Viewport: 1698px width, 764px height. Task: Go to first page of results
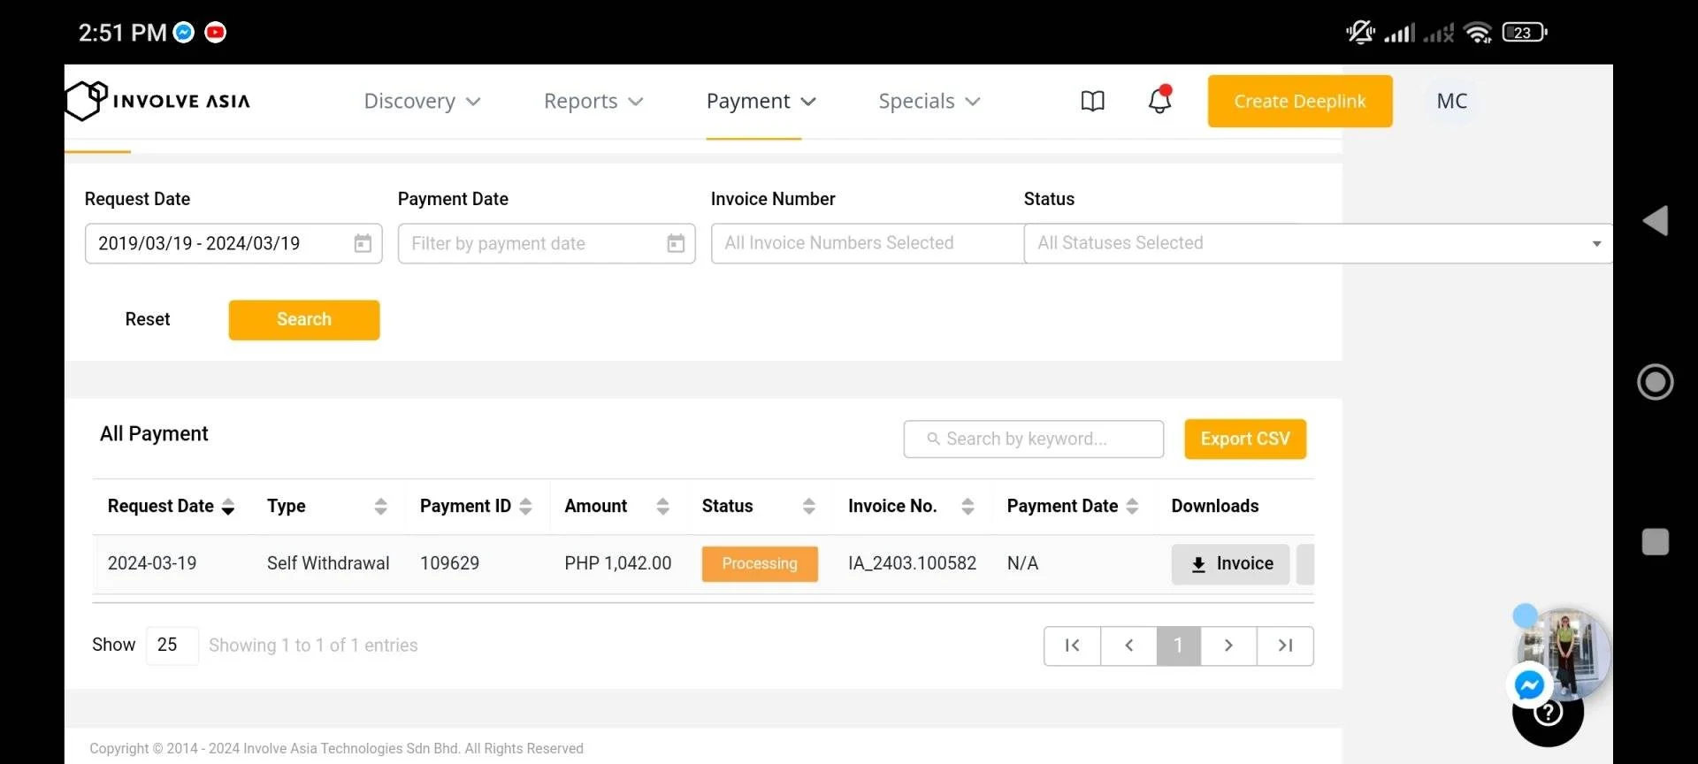click(1072, 646)
